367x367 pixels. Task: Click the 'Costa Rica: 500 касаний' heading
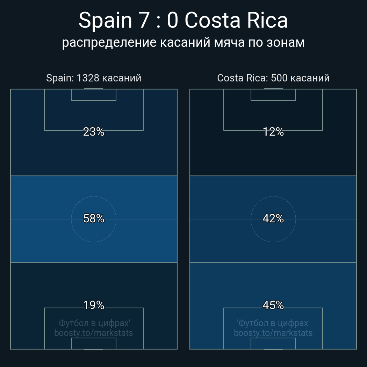tap(273, 78)
